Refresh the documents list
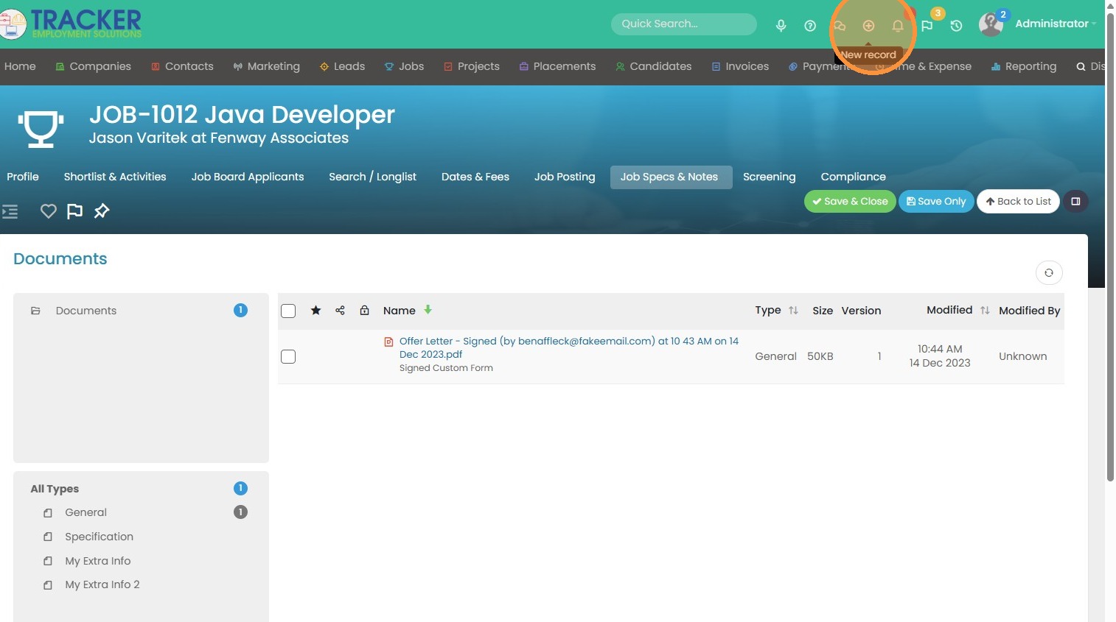This screenshot has width=1116, height=622. click(x=1048, y=273)
